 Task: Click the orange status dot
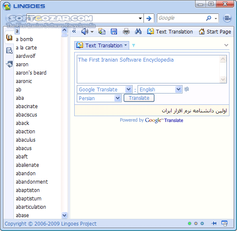196,223
